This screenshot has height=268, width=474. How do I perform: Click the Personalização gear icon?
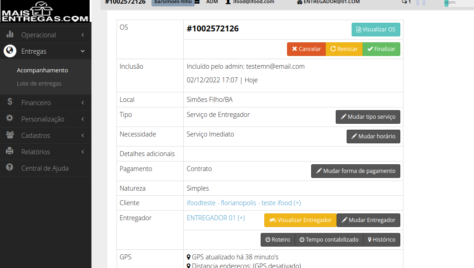(x=10, y=118)
